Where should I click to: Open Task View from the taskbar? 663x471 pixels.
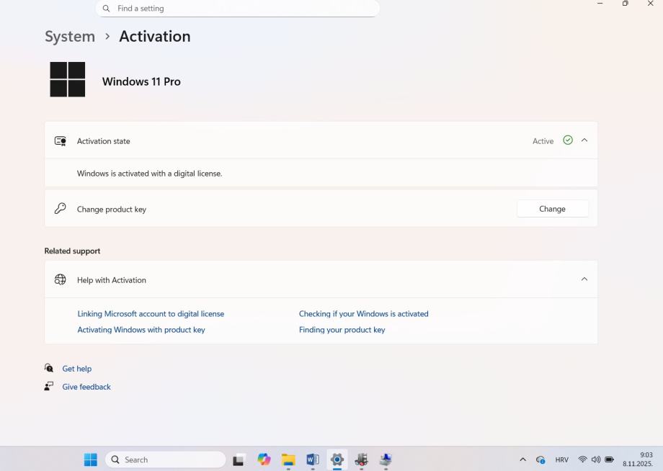pos(239,459)
